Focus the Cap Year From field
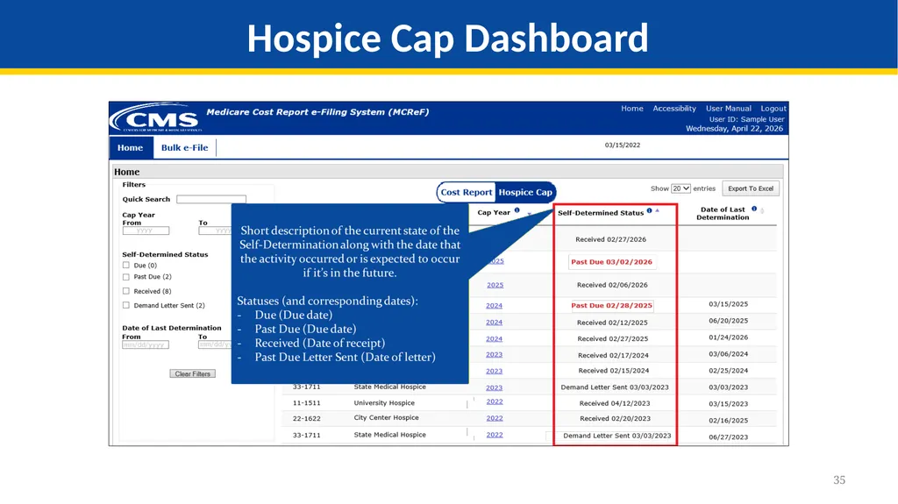The width and height of the screenshot is (898, 504). click(x=146, y=231)
